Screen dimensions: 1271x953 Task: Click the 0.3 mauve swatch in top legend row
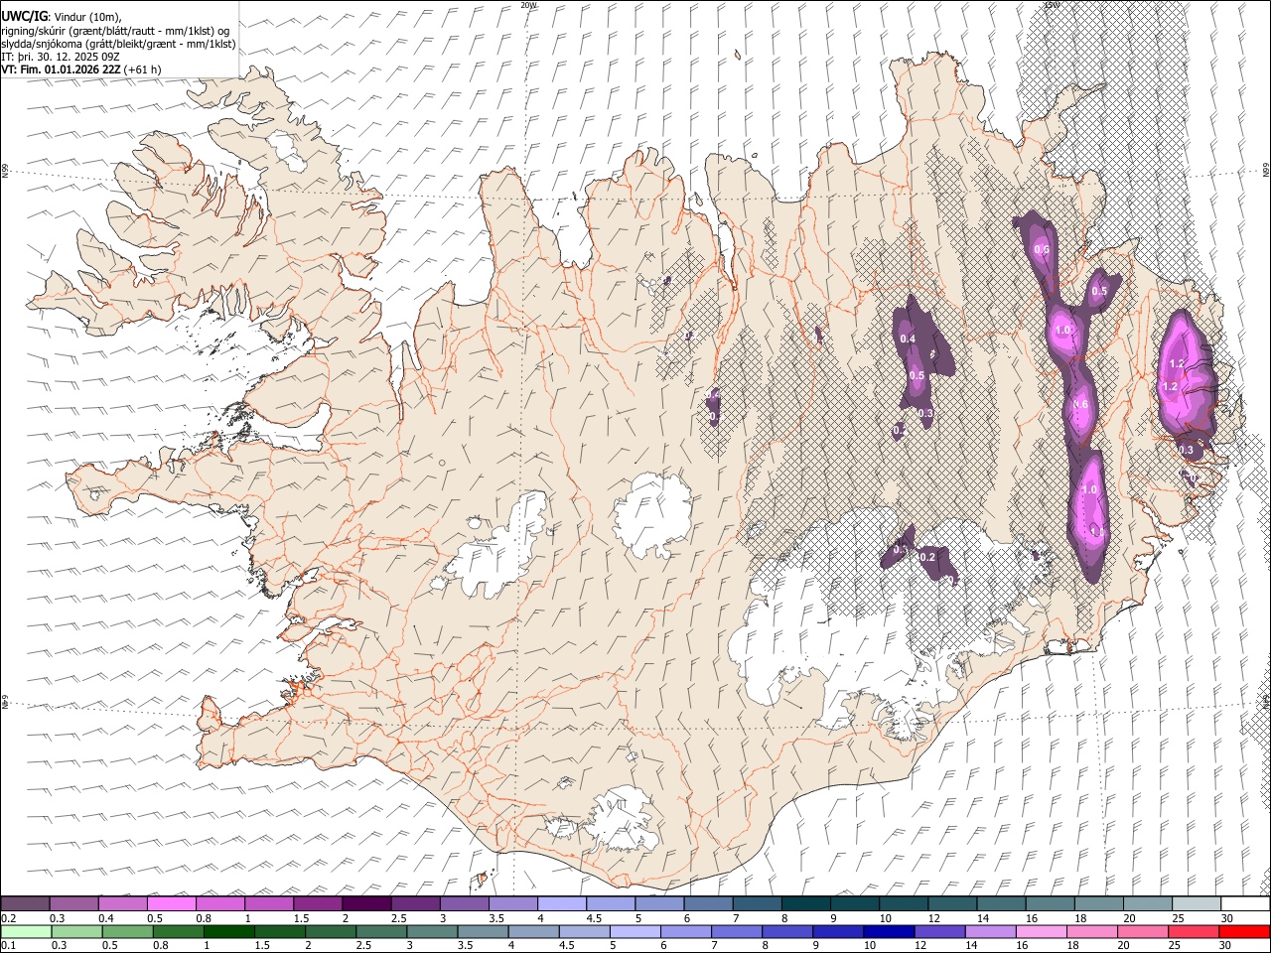point(74,904)
